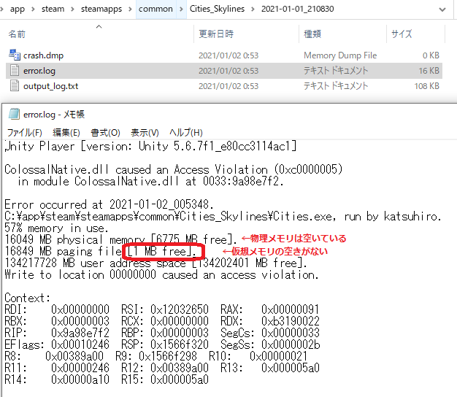Click the '16049 MB physical memory' line
Image resolution: width=457 pixels, height=397 pixels.
tap(121, 239)
